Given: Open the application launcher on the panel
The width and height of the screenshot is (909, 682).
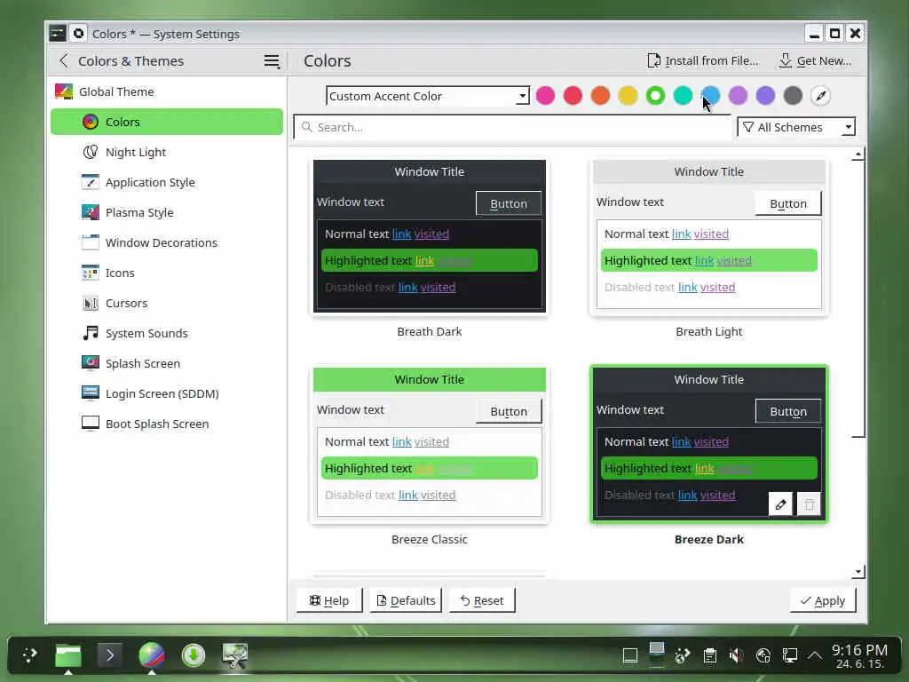Looking at the screenshot, I should pos(29,655).
